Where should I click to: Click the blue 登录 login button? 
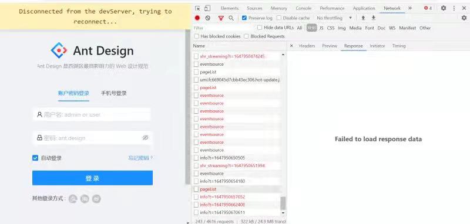pyautogui.click(x=92, y=178)
